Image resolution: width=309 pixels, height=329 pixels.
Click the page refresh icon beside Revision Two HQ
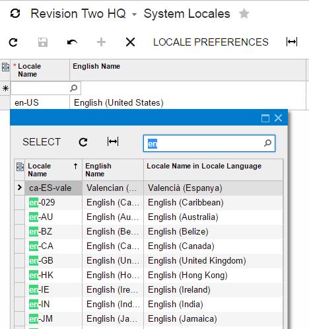[x=15, y=13]
